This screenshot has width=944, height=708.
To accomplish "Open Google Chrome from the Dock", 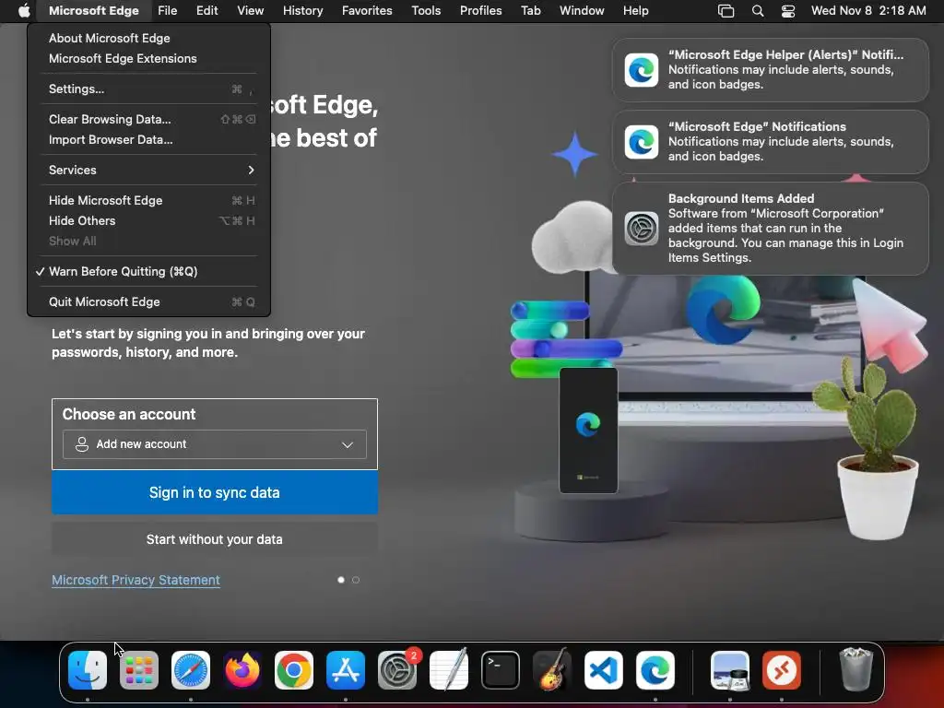I will [294, 670].
